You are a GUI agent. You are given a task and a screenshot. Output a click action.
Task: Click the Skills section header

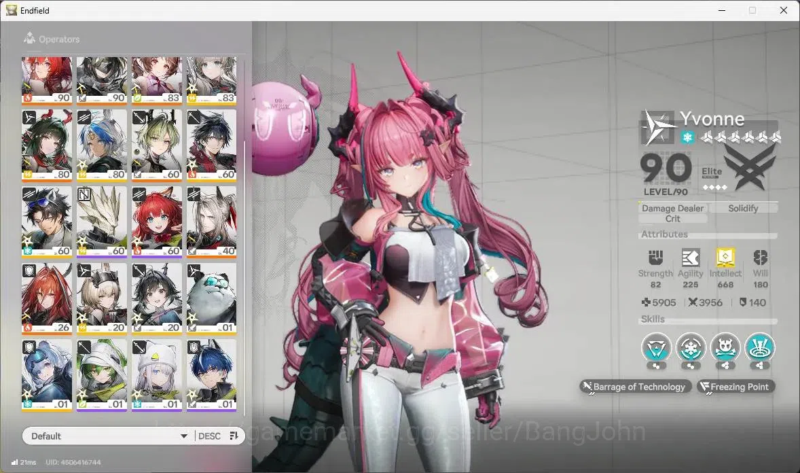653,319
